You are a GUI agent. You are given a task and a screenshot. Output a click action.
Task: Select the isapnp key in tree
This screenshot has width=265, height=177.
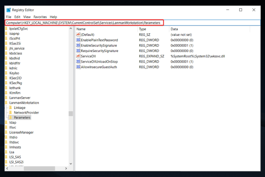click(14, 34)
